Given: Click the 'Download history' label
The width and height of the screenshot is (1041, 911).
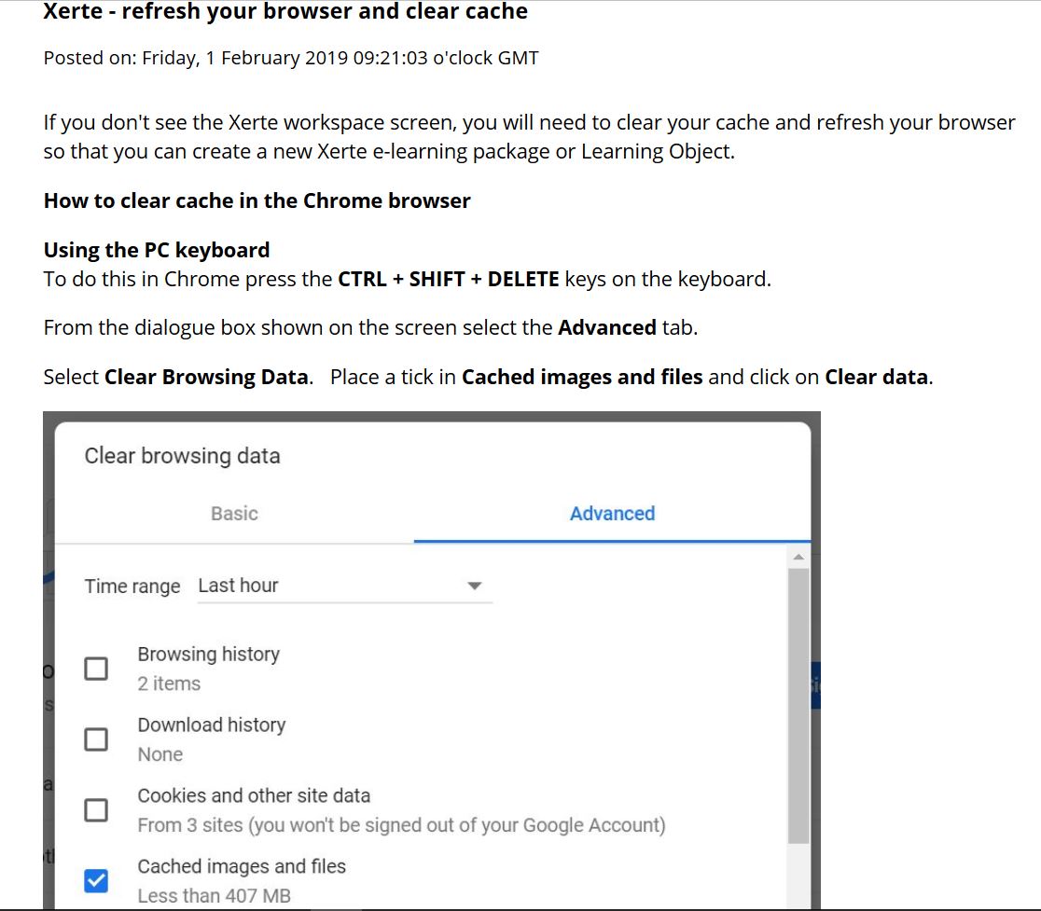Looking at the screenshot, I should tap(212, 725).
